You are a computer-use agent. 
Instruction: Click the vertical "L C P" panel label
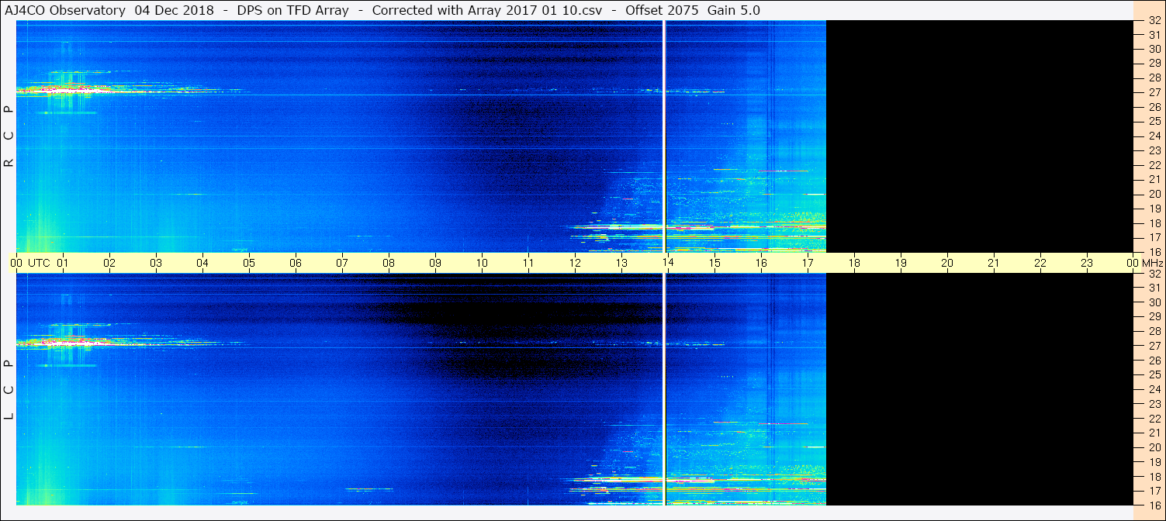click(x=9, y=390)
